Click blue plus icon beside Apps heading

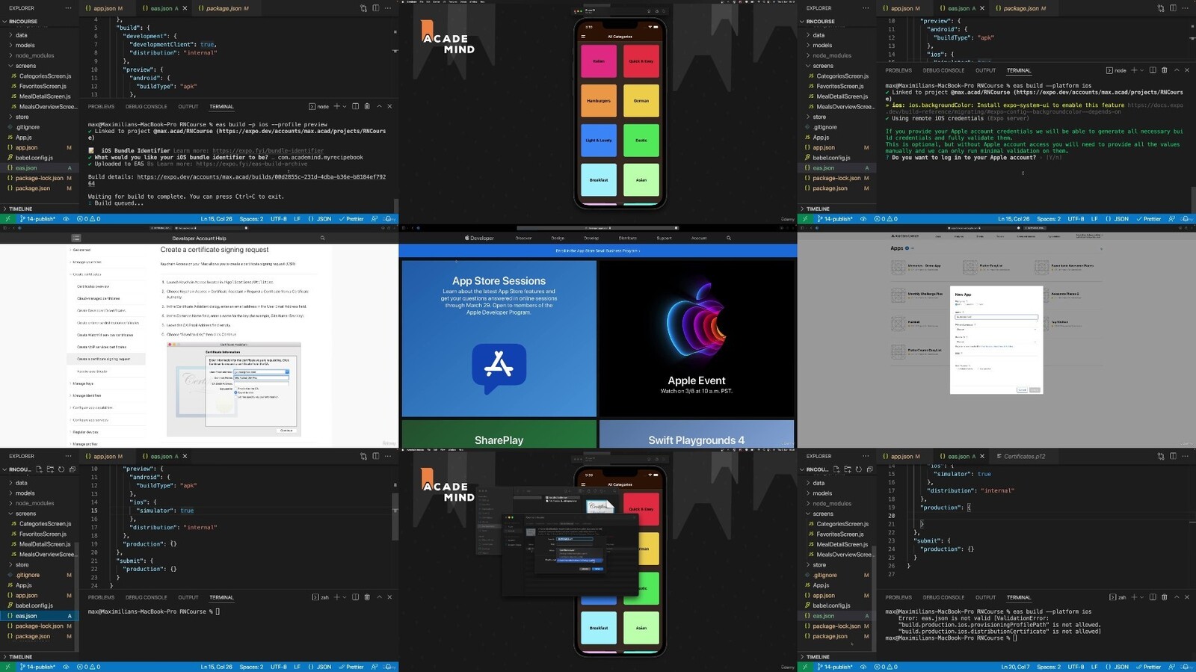tap(907, 248)
